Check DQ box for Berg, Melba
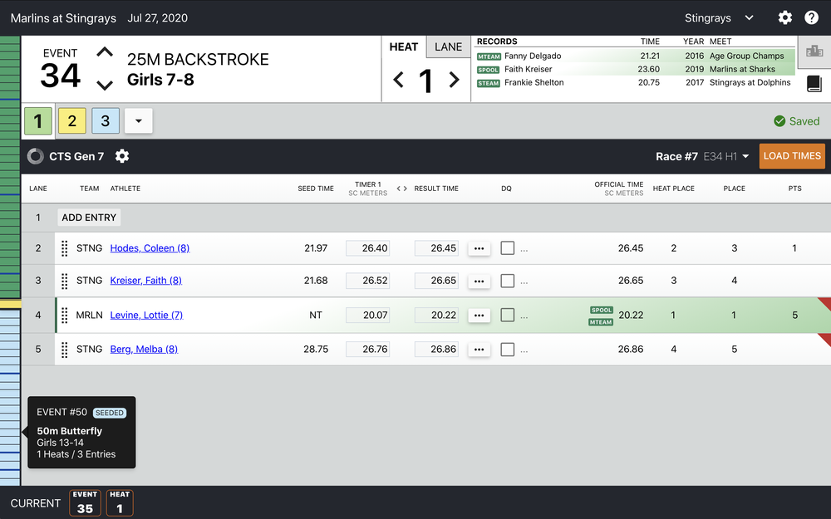 coord(507,349)
